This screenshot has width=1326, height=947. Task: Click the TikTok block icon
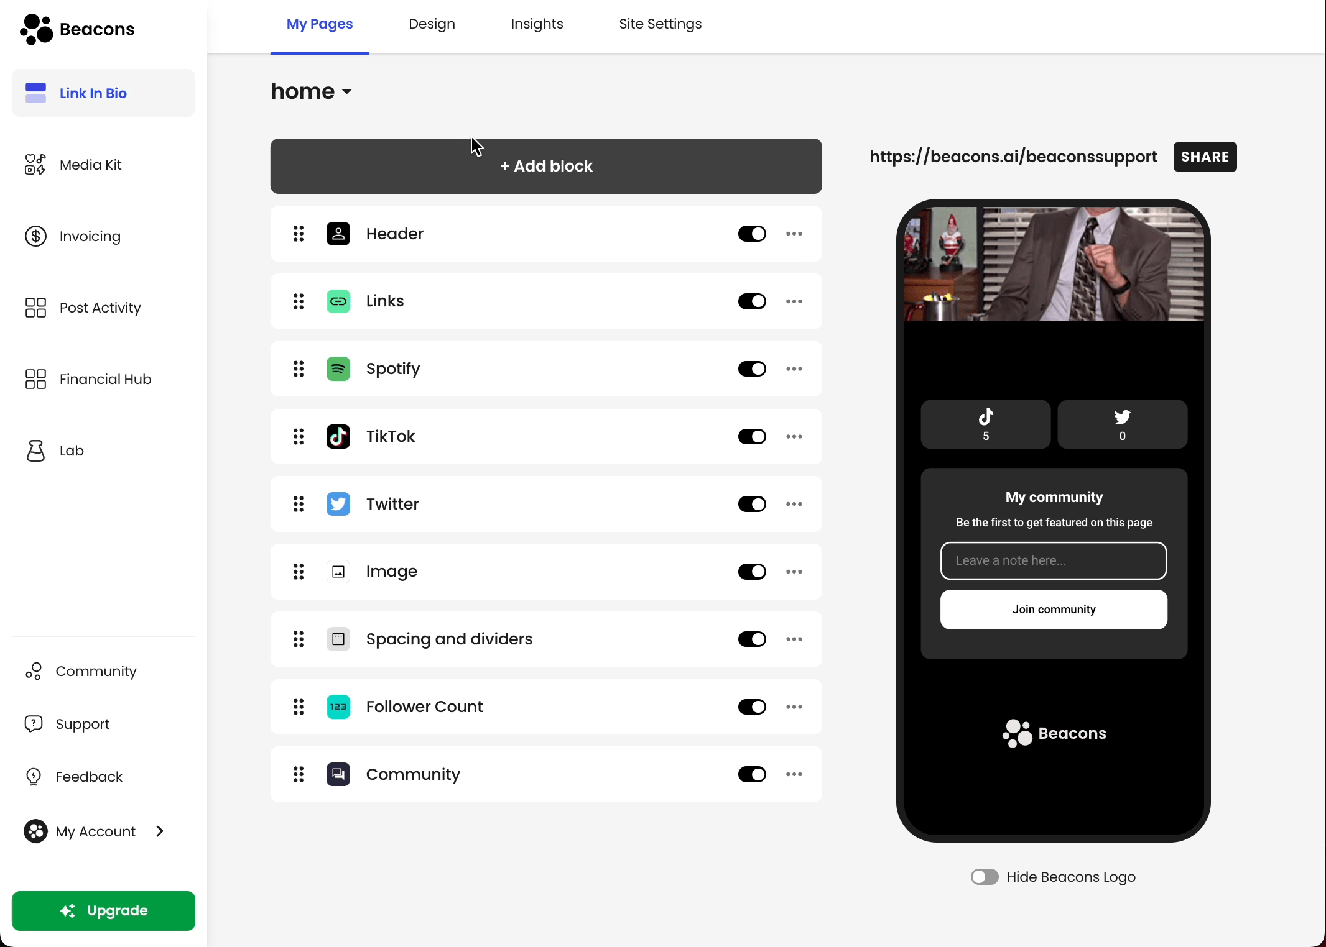[338, 436]
